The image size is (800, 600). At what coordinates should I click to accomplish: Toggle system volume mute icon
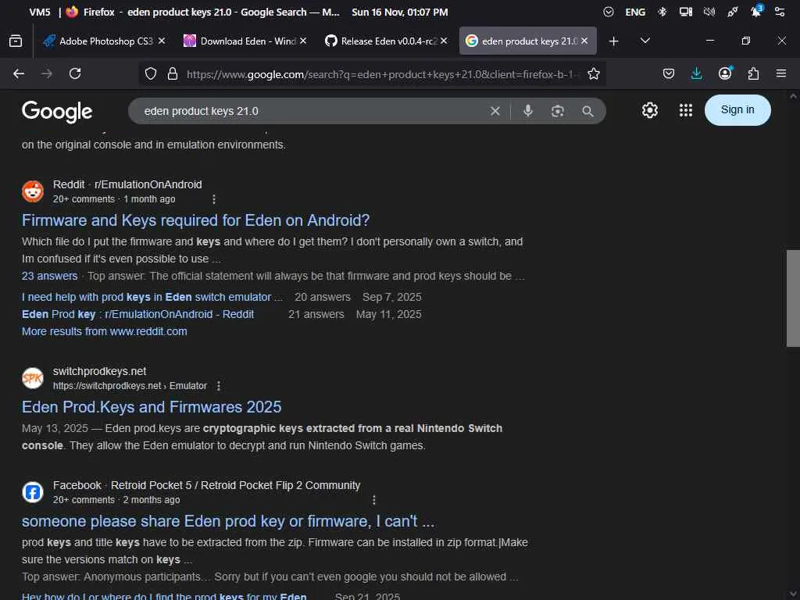tap(709, 12)
